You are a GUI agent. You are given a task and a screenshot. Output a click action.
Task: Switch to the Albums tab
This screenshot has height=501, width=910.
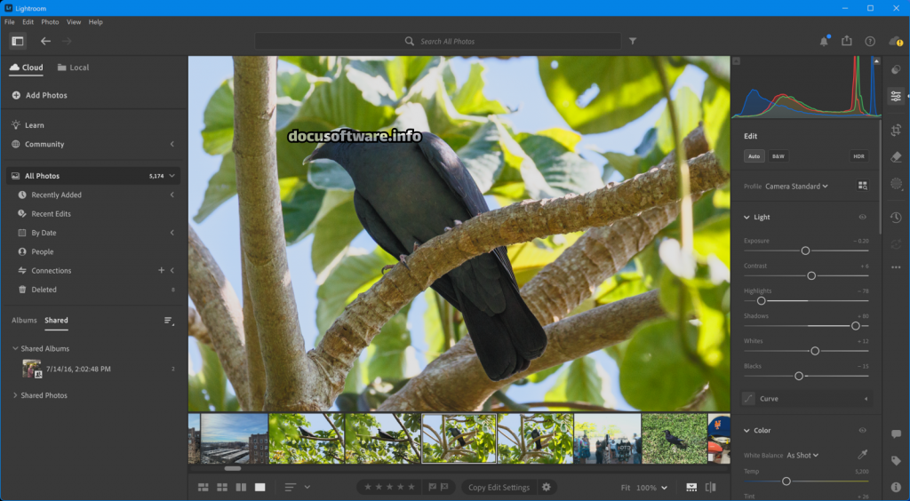tap(24, 320)
